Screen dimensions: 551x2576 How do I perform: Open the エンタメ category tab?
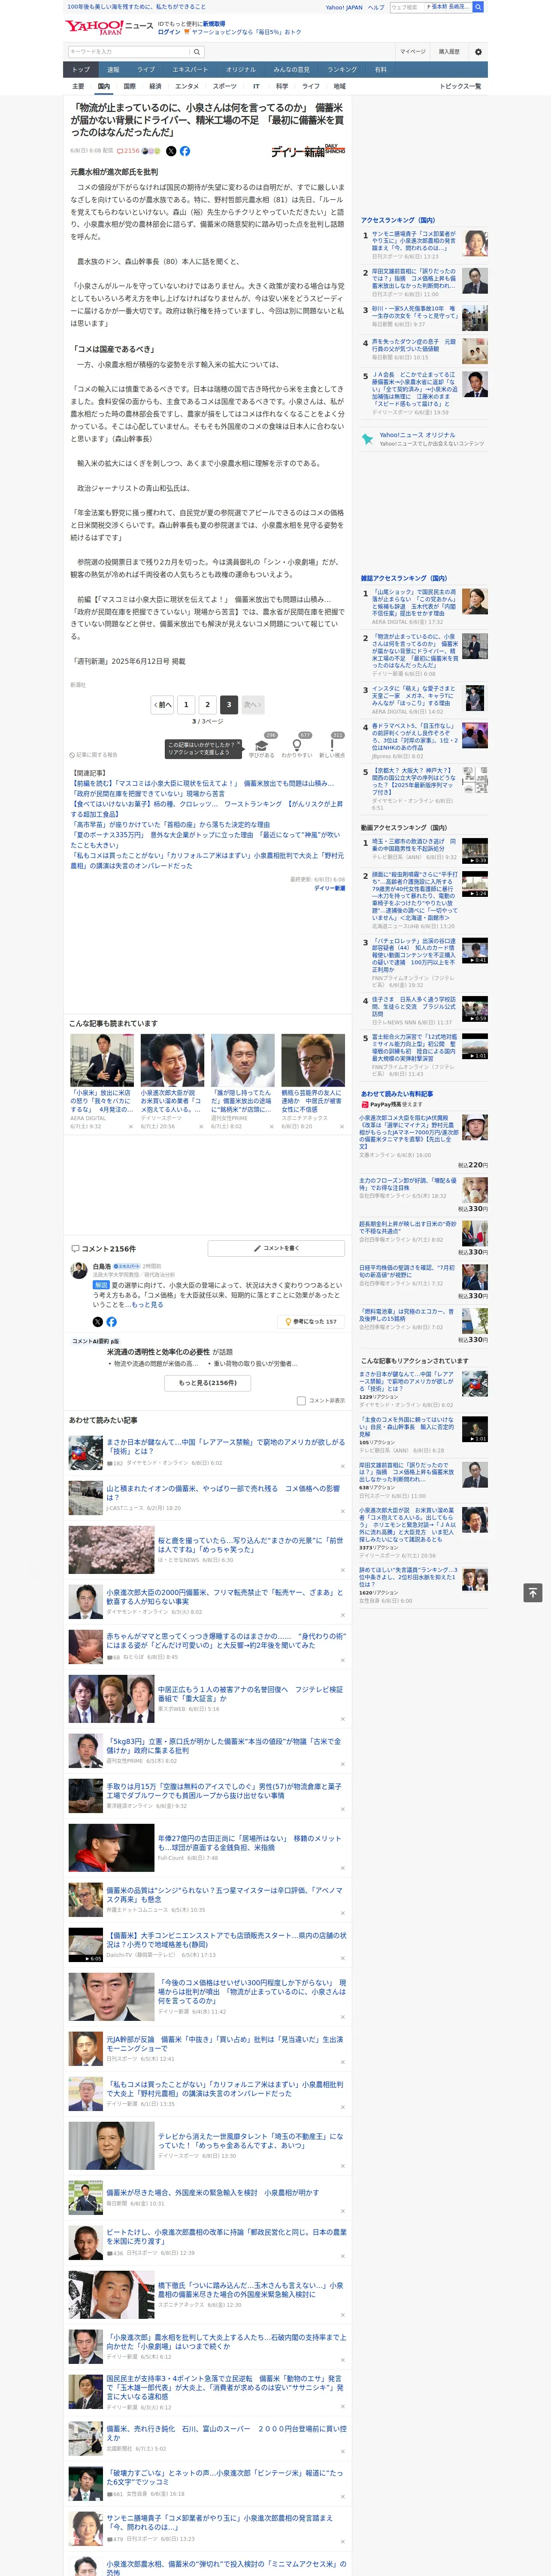point(187,86)
